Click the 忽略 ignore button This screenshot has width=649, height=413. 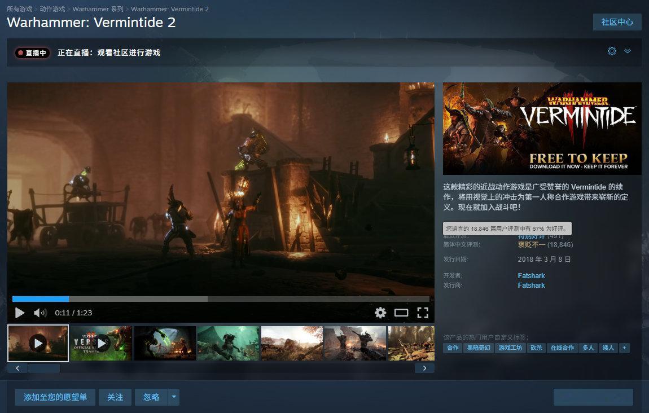pyautogui.click(x=151, y=397)
